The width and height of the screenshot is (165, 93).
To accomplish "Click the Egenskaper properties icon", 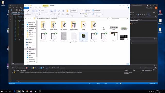I will [x=82, y=11].
